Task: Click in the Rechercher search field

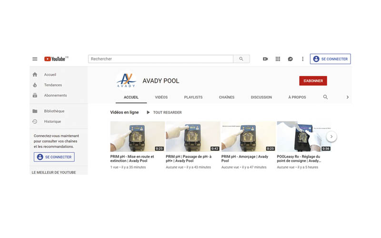Action: pos(160,59)
